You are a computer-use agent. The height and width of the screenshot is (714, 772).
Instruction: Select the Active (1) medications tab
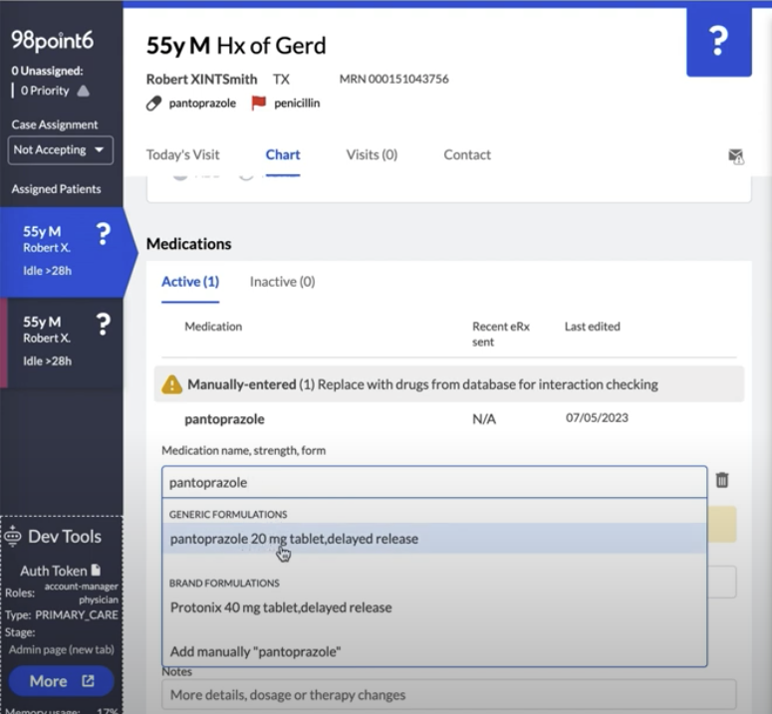pyautogui.click(x=190, y=282)
